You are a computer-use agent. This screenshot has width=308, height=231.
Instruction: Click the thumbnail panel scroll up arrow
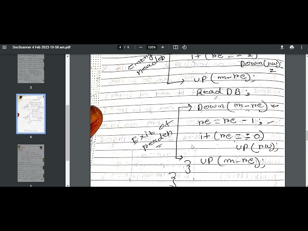pyautogui.click(x=67, y=56)
